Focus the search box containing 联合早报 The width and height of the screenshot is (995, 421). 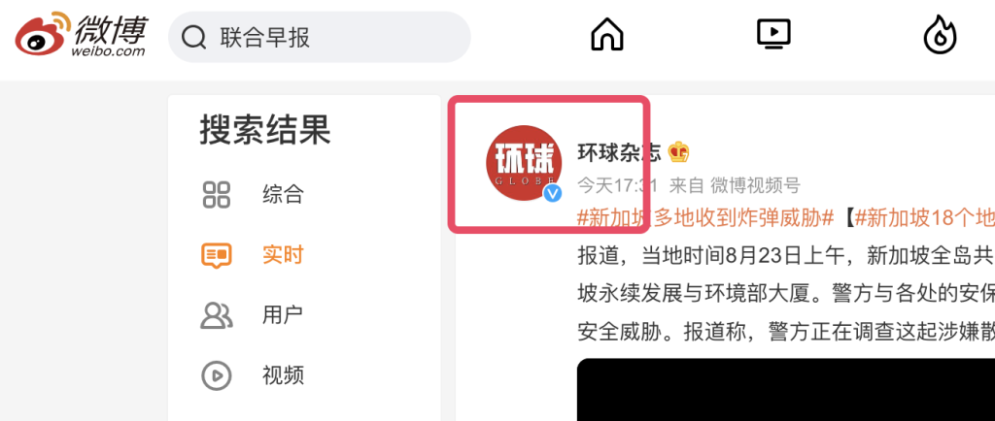click(319, 38)
